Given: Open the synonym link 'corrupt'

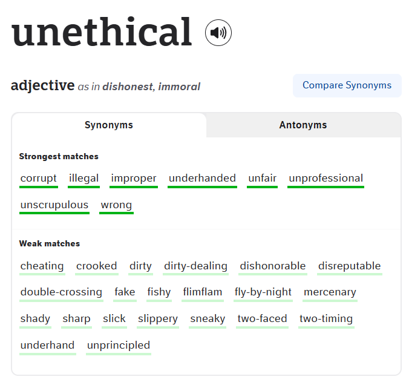Looking at the screenshot, I should (39, 179).
